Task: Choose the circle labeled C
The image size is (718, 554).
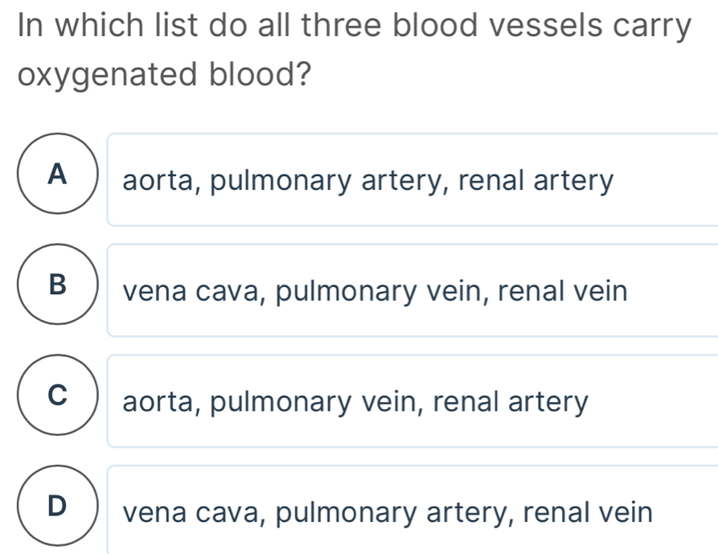Action: coord(55,395)
